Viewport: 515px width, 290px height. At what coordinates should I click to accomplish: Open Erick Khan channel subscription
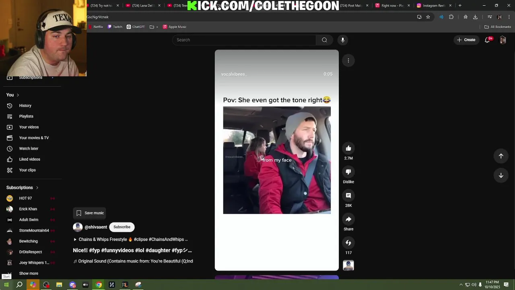tap(28, 209)
